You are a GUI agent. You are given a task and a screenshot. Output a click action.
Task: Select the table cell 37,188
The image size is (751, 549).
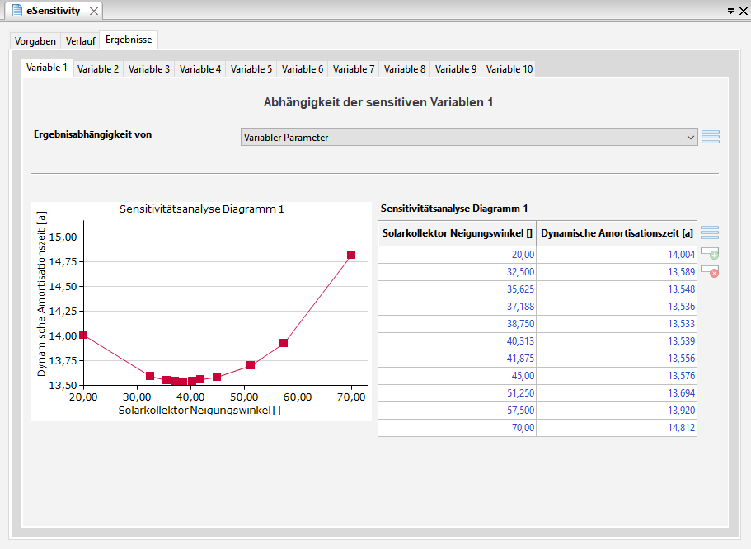(458, 307)
